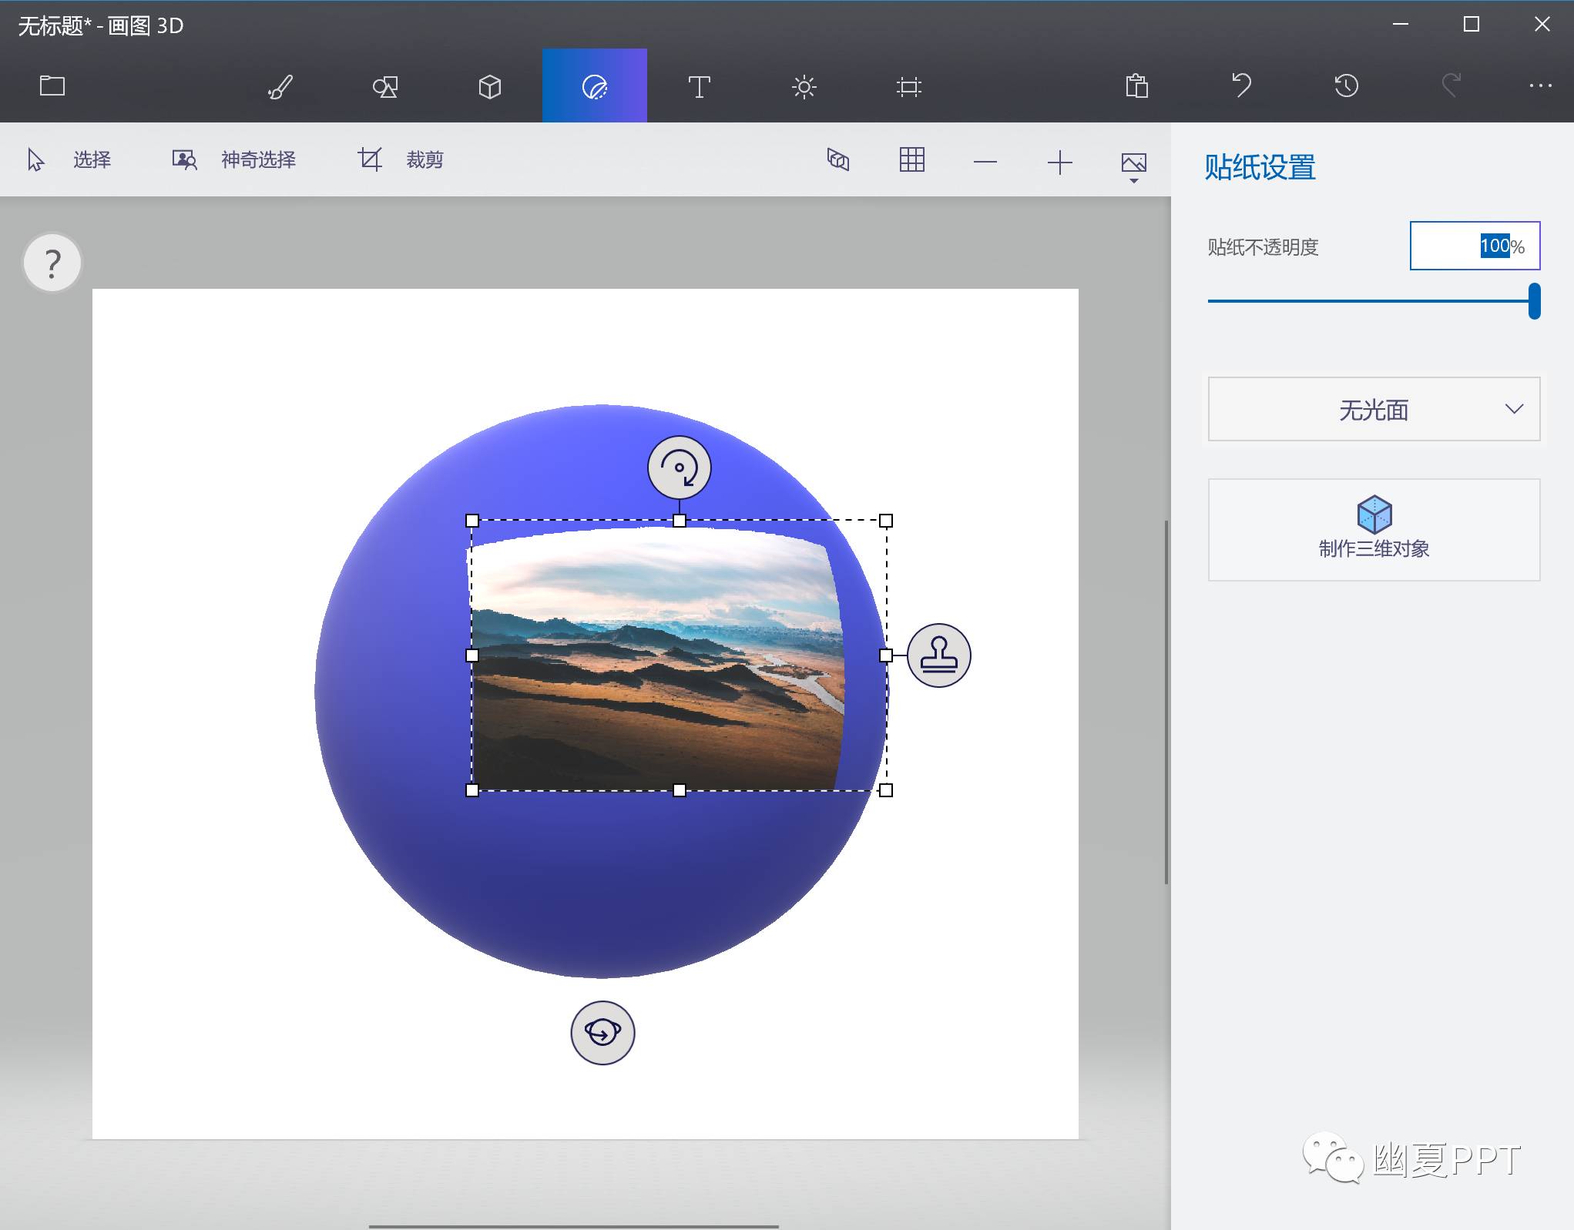Switch to the Stickers tab
Screen dimensions: 1574x1230
point(594,86)
